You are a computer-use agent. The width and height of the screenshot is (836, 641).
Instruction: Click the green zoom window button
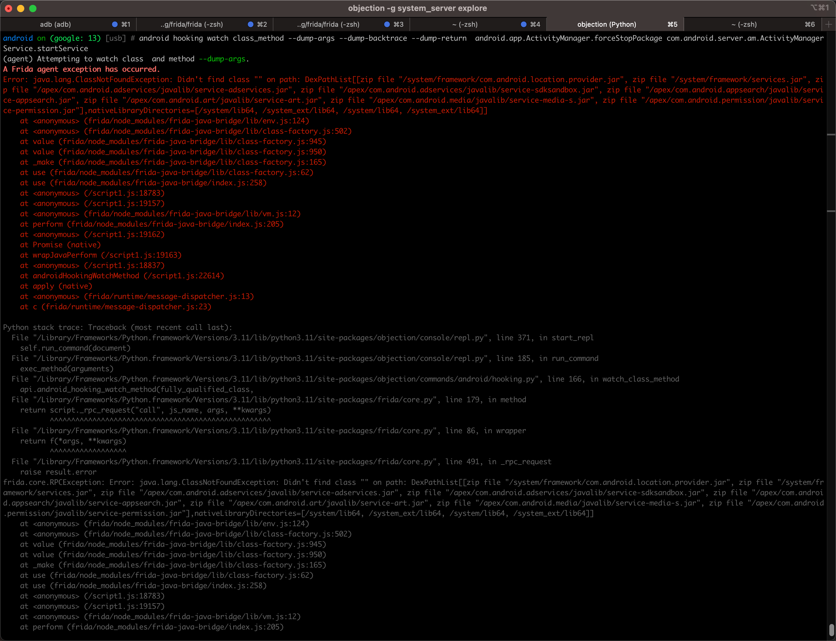click(33, 9)
